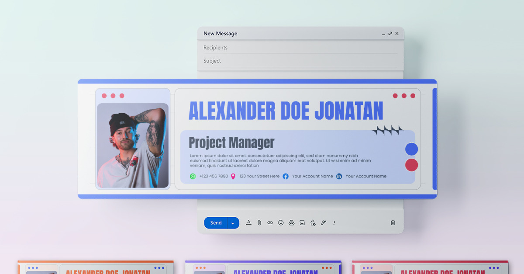Discard draft with trash icon
This screenshot has width=524, height=274.
[393, 222]
